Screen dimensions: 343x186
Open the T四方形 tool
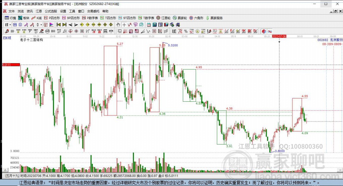point(108,18)
